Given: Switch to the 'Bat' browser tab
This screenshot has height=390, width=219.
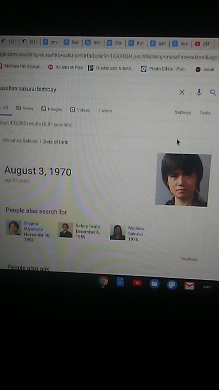Looking at the screenshot, I should pyautogui.click(x=72, y=42).
